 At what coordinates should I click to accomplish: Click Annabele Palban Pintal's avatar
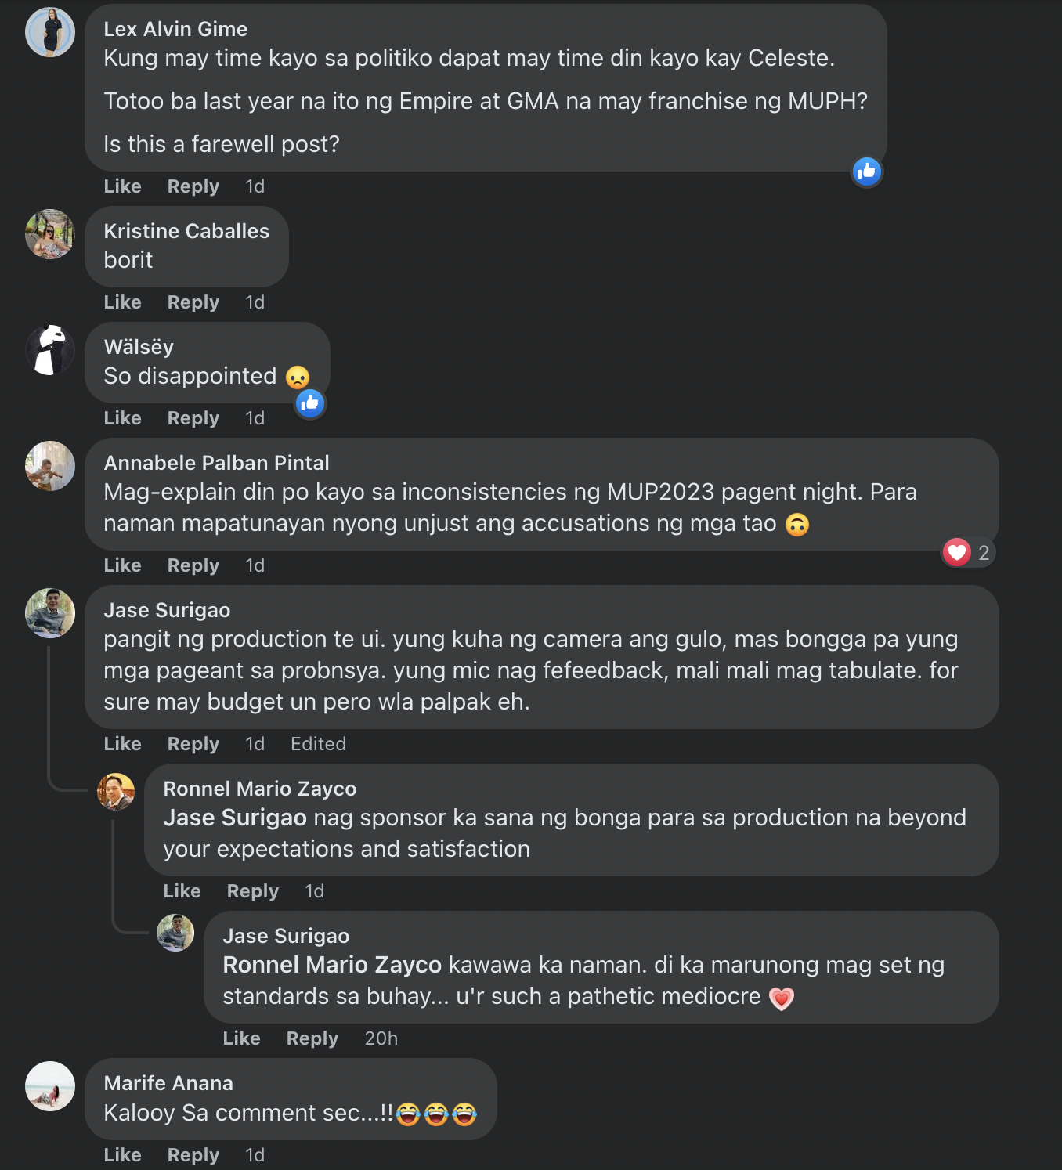tap(50, 466)
